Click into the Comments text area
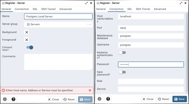This screenshot has height=104, width=189. point(58,62)
